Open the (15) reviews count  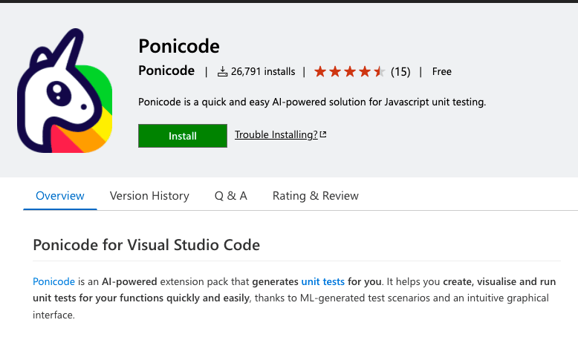pos(400,71)
